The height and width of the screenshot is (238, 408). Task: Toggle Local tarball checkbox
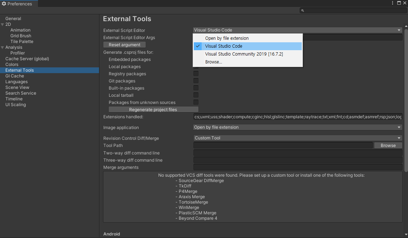coord(196,95)
